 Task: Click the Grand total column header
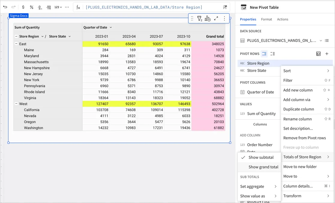pos(215,37)
